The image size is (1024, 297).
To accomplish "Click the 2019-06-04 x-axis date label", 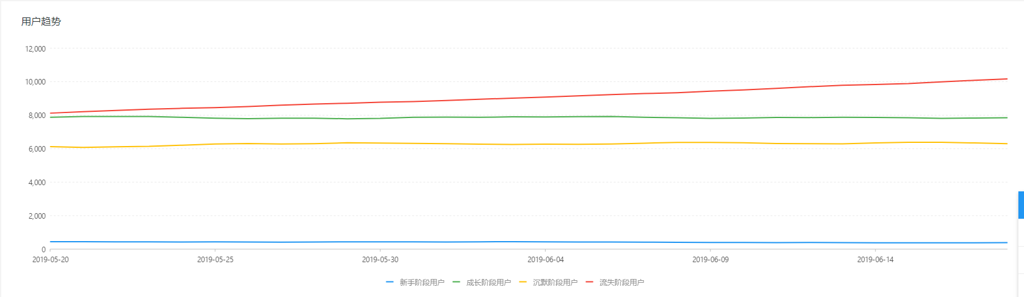I will tap(546, 259).
